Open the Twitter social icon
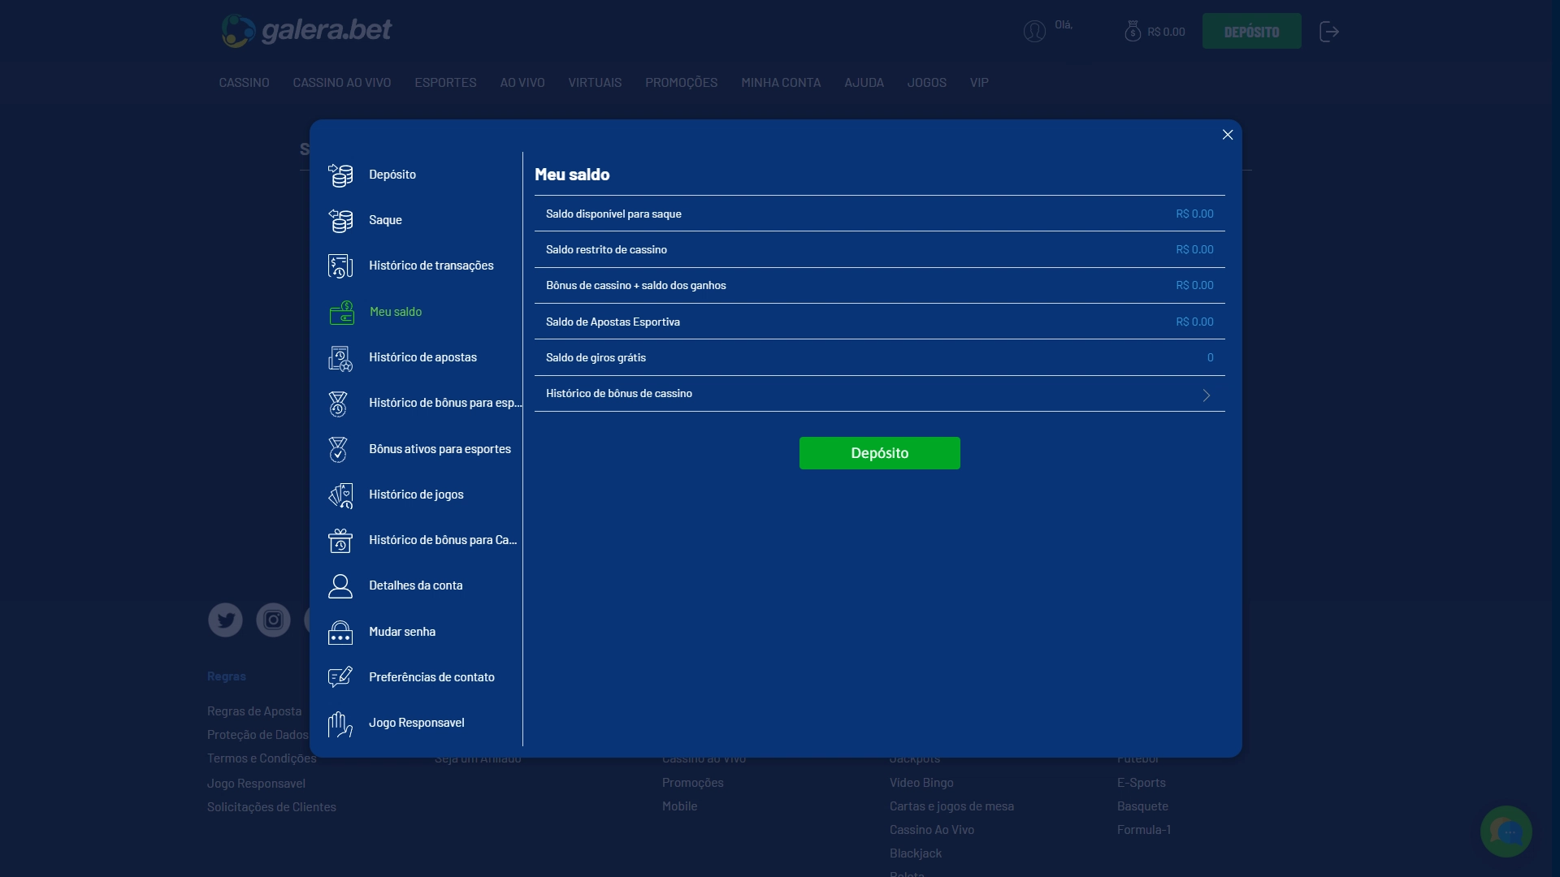This screenshot has height=877, width=1560. [x=225, y=620]
